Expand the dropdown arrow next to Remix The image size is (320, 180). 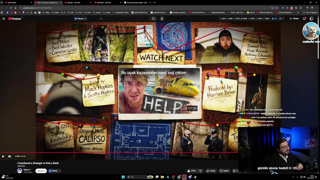[59, 171]
